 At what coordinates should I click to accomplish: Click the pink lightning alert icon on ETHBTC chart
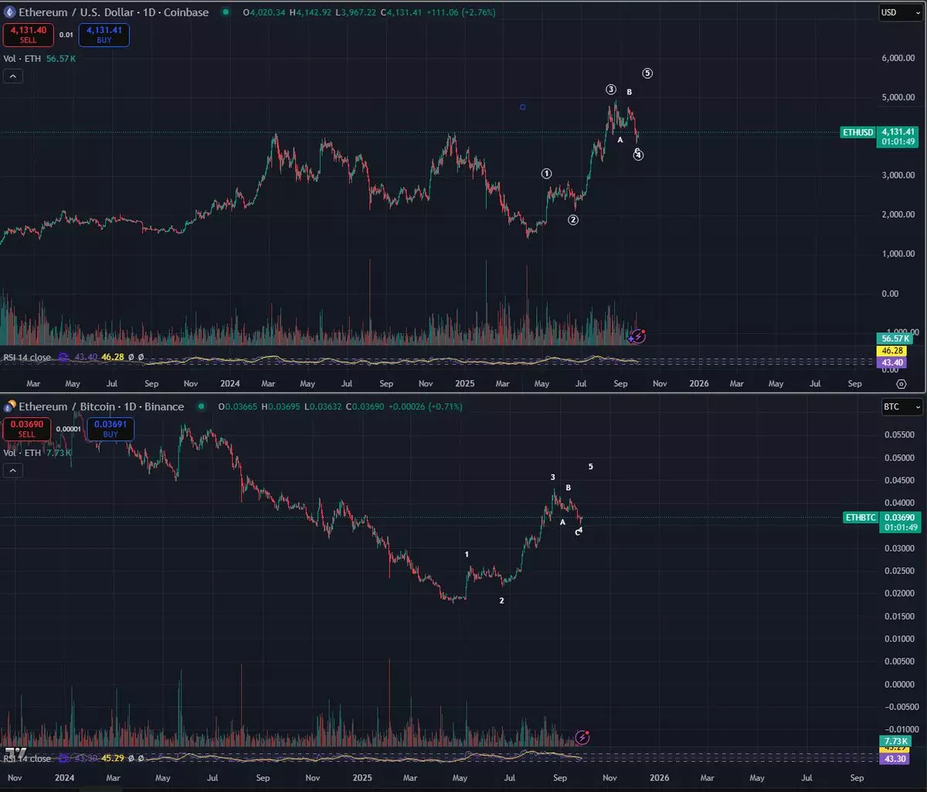coord(583,737)
